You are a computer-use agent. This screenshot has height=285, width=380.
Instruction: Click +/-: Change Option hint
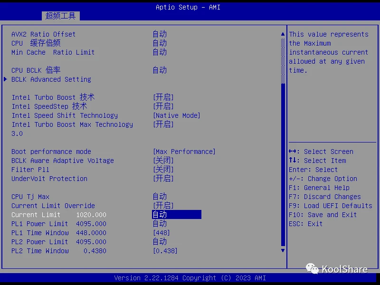click(323, 179)
